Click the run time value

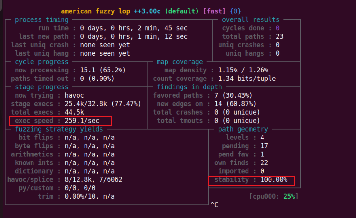(134, 28)
